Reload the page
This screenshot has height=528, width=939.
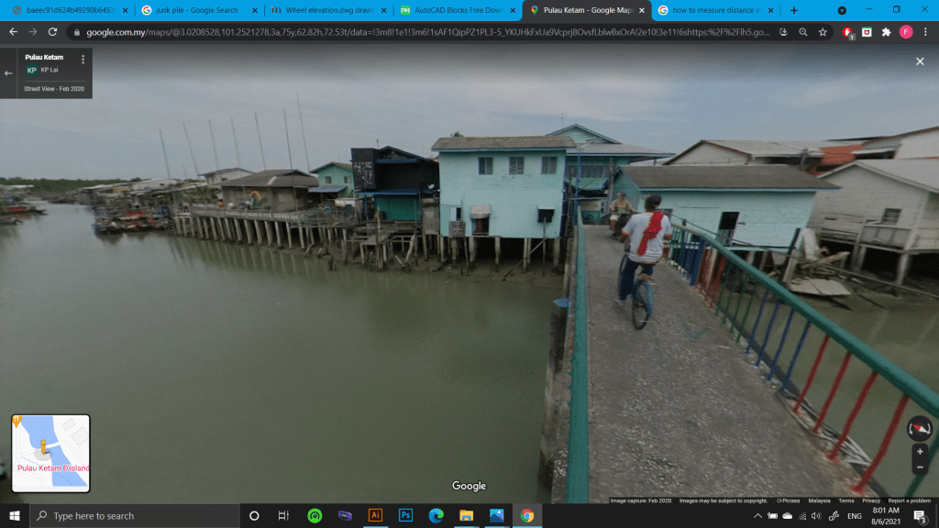52,31
